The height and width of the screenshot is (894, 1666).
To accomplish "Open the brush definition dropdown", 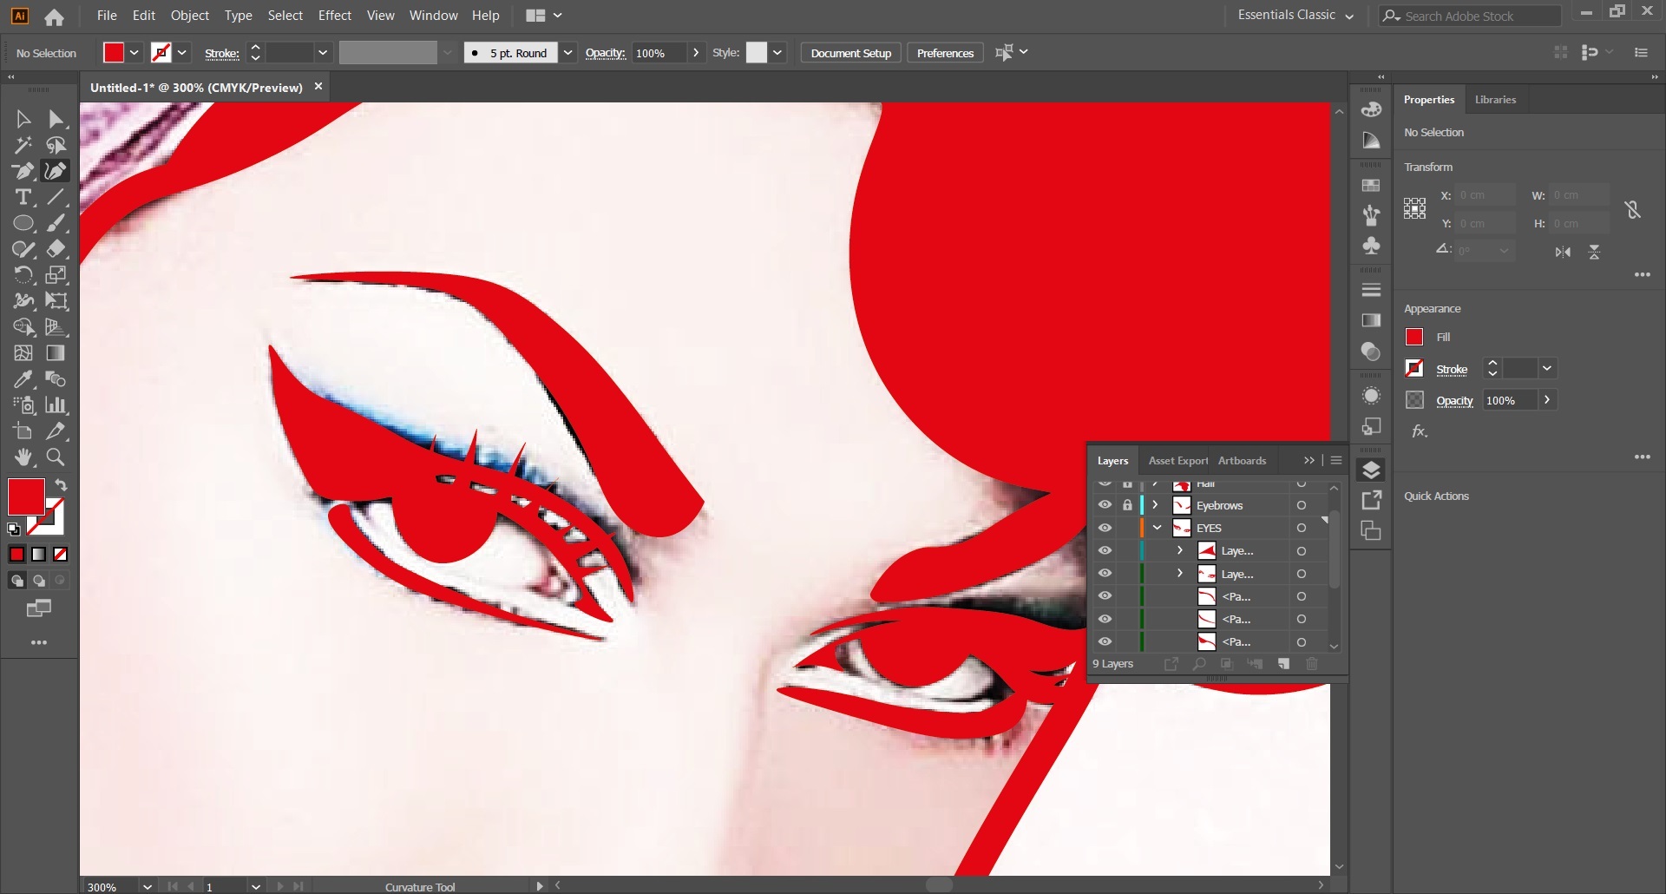I will (567, 53).
